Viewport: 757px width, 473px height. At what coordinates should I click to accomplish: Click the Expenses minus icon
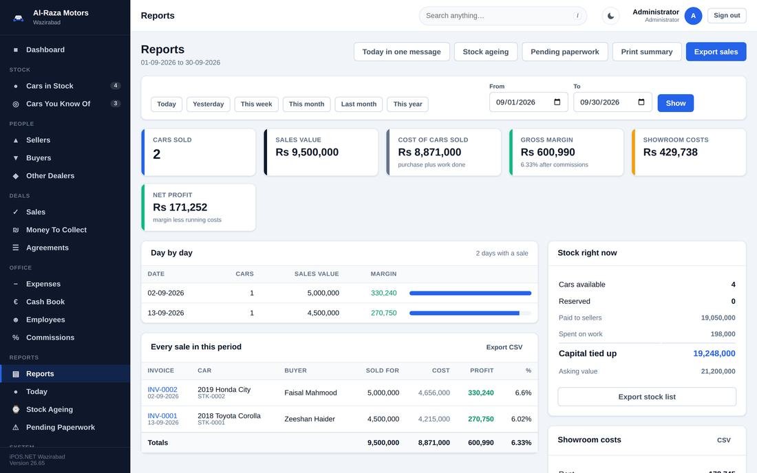point(15,284)
